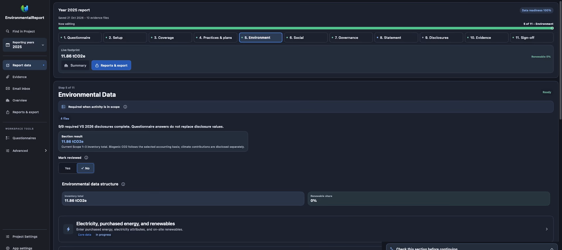Open the 4 files link
The height and width of the screenshot is (250, 562).
coord(65,119)
